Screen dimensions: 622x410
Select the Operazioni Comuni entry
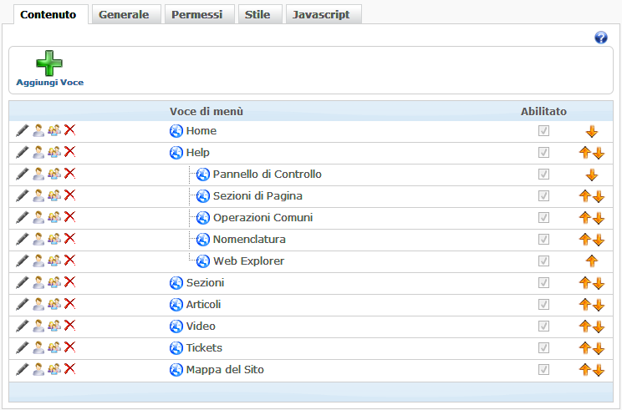[263, 217]
